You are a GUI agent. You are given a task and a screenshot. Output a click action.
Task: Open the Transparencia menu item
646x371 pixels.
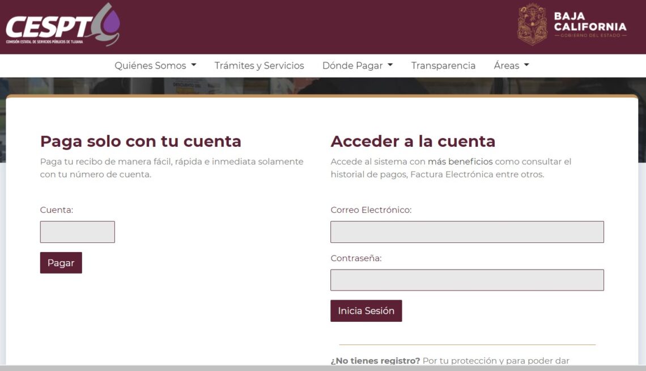[443, 66]
